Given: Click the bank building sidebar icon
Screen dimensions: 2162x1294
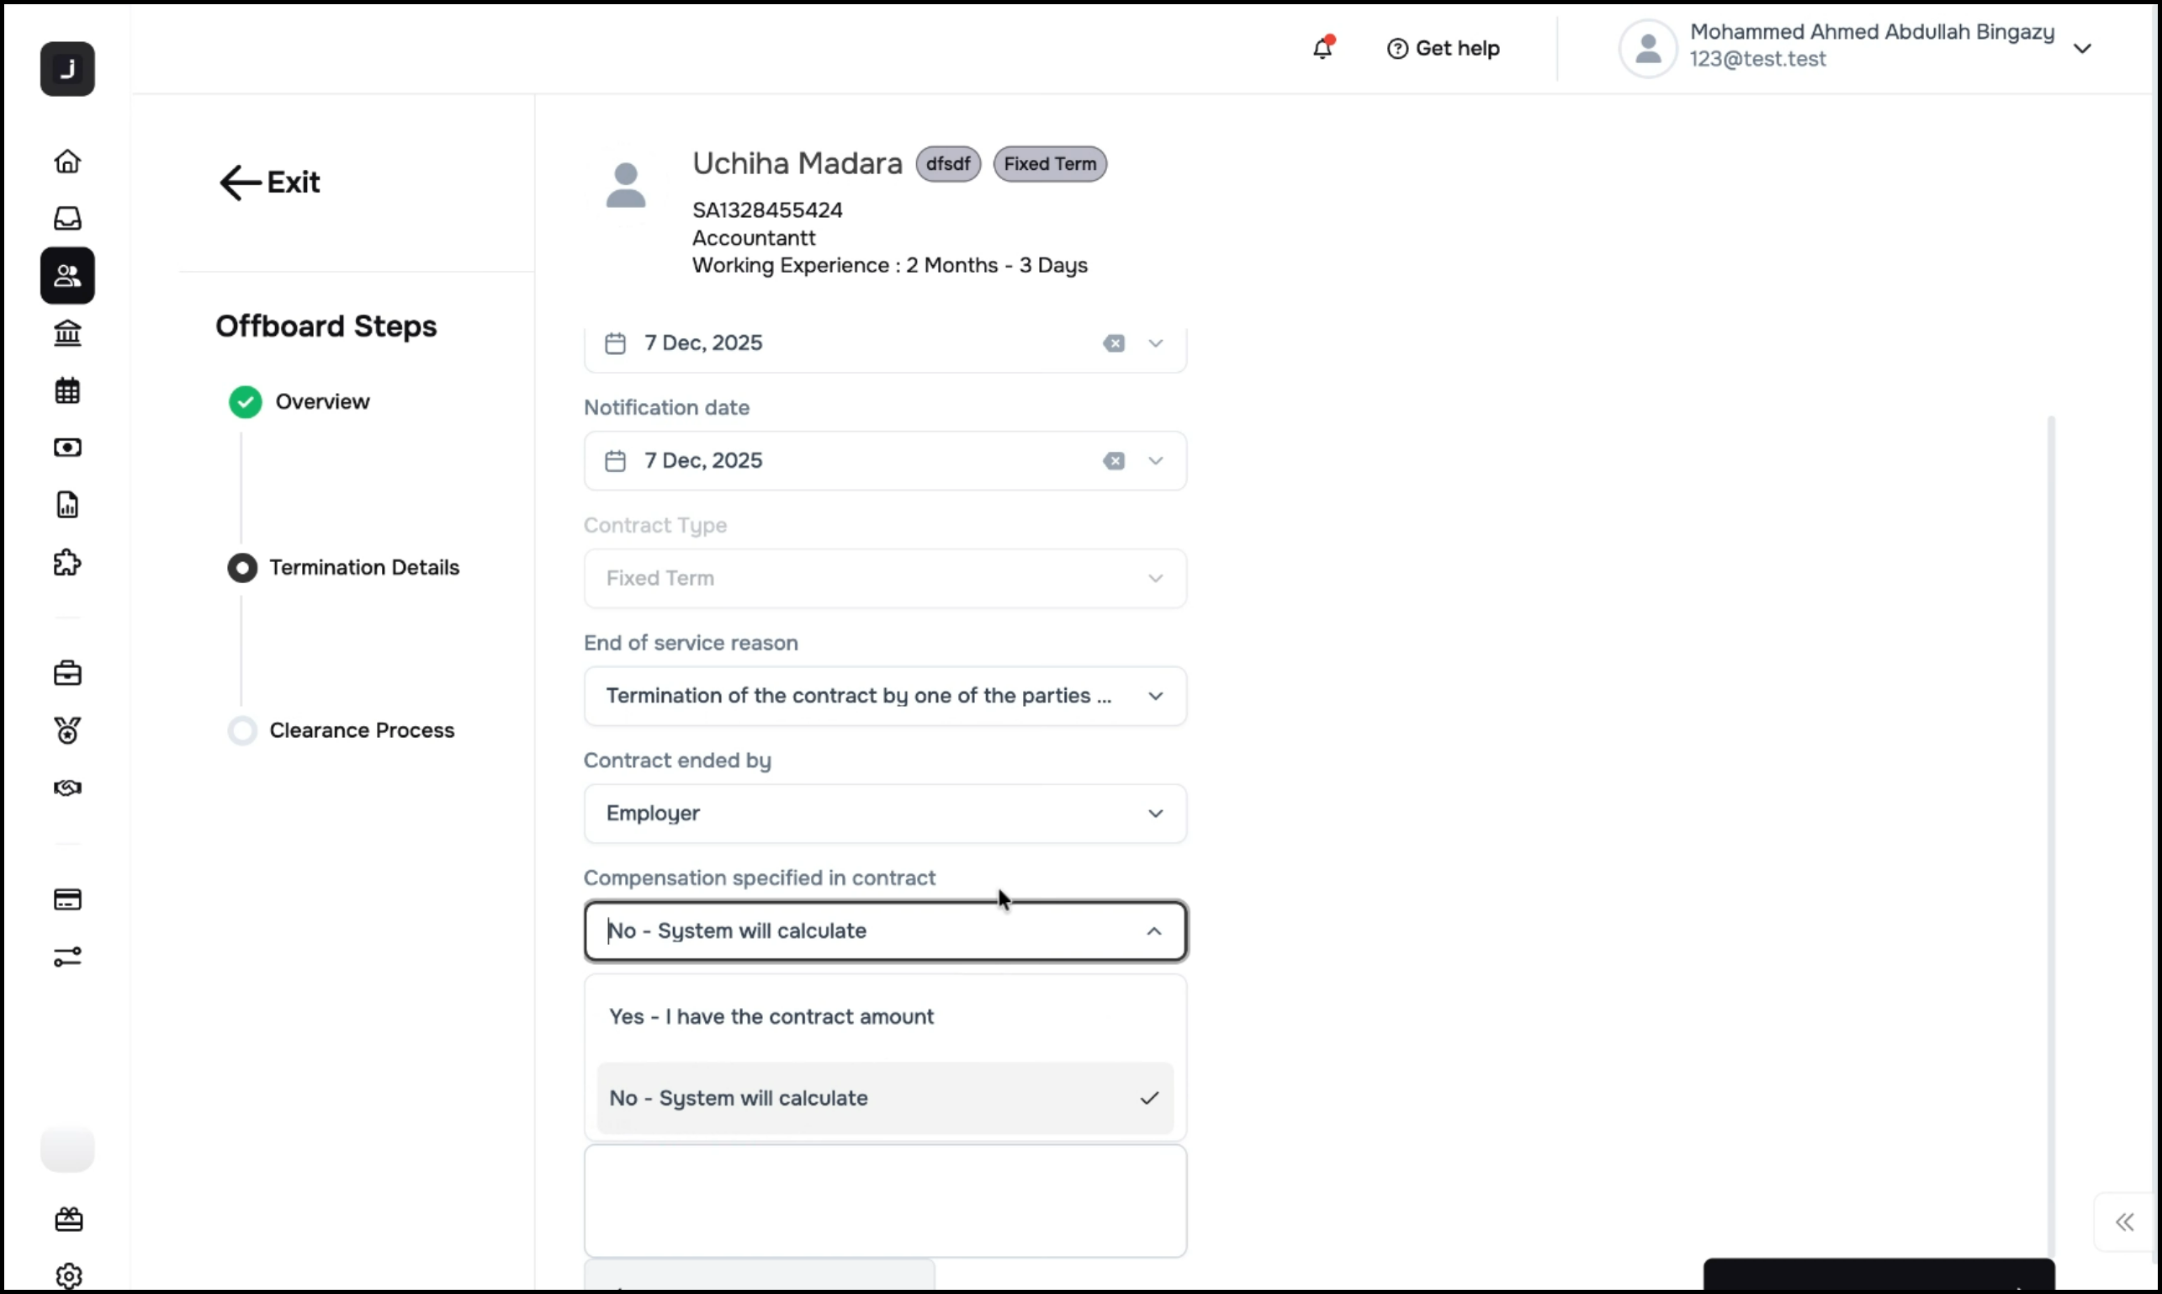Looking at the screenshot, I should tap(67, 333).
